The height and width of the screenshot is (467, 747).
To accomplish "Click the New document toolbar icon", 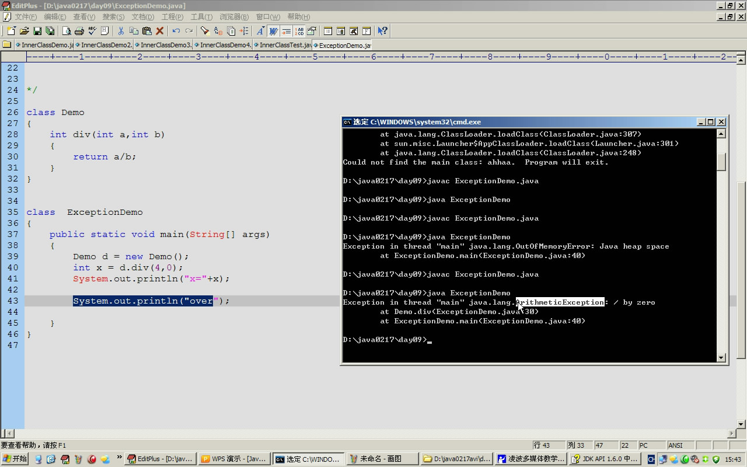I will click(x=11, y=31).
